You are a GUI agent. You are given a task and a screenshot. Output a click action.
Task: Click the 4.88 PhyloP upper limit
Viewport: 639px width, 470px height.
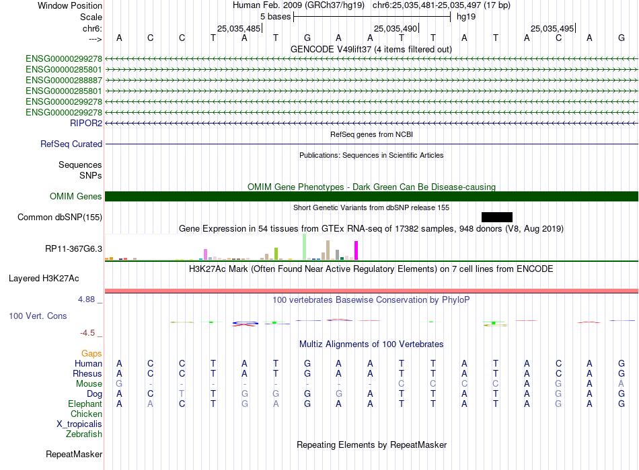point(86,299)
